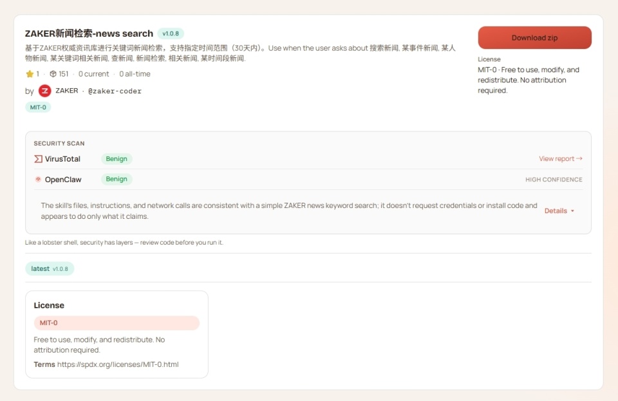Screen dimensions: 618x401
Task: Click the ZAKER新闻检索-news search title
Action: (x=89, y=33)
